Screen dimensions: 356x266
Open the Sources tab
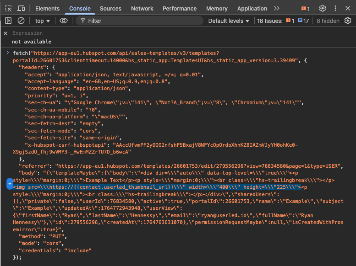pyautogui.click(x=110, y=8)
